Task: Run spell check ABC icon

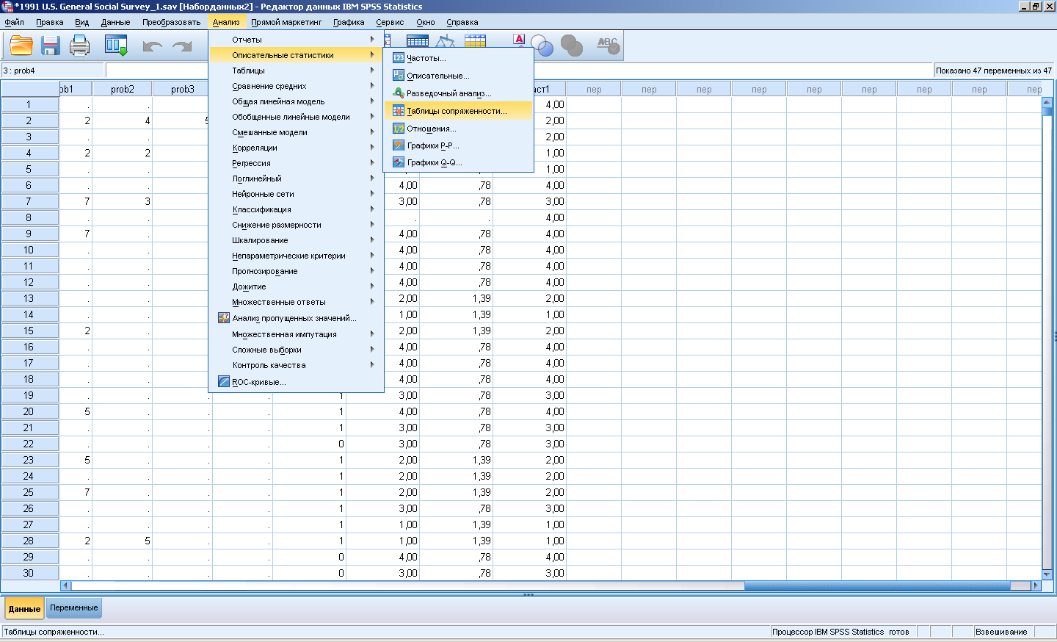Action: coord(609,46)
